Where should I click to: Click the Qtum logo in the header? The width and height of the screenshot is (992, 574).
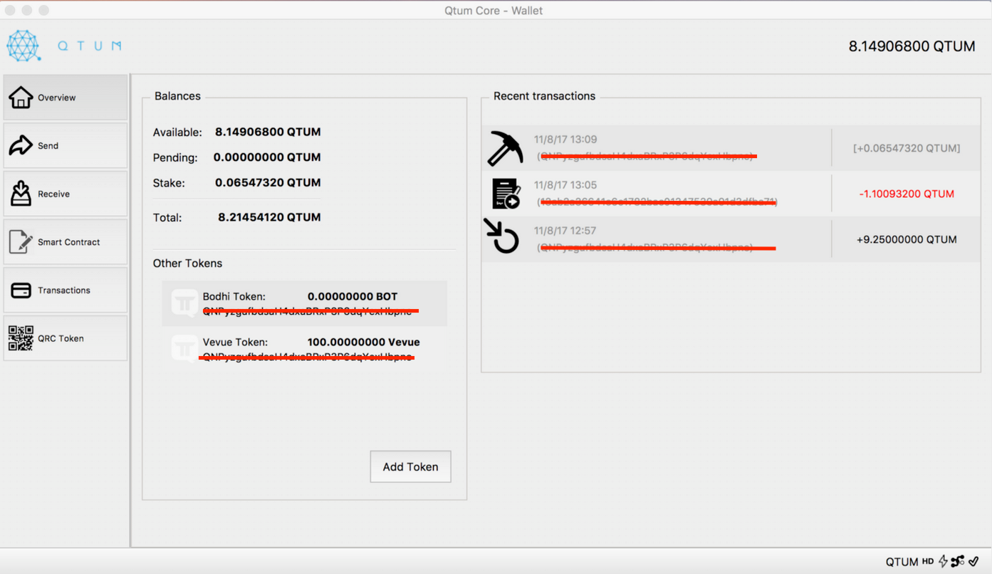[x=64, y=46]
